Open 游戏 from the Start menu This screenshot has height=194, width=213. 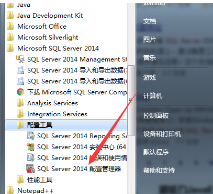click(150, 77)
